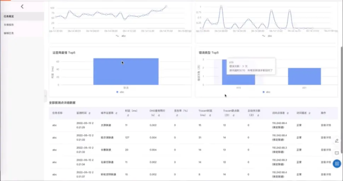The height and width of the screenshot is (181, 343).
Task: Sort table by 丢包率 (%) column icon
Action: pyautogui.click(x=177, y=115)
